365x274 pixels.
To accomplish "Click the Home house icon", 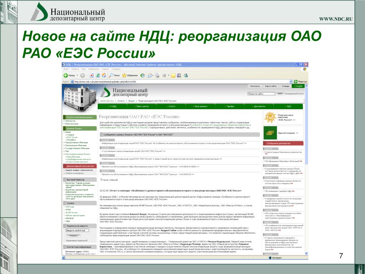I will click(104, 75).
